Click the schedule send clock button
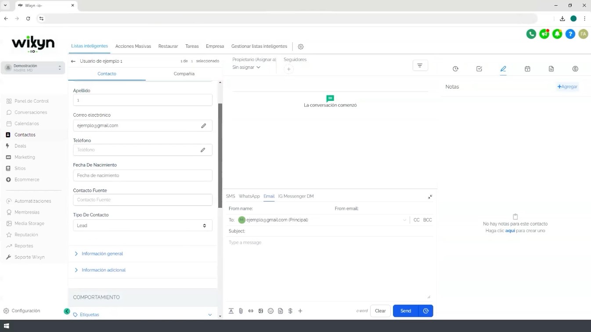 coord(426,311)
